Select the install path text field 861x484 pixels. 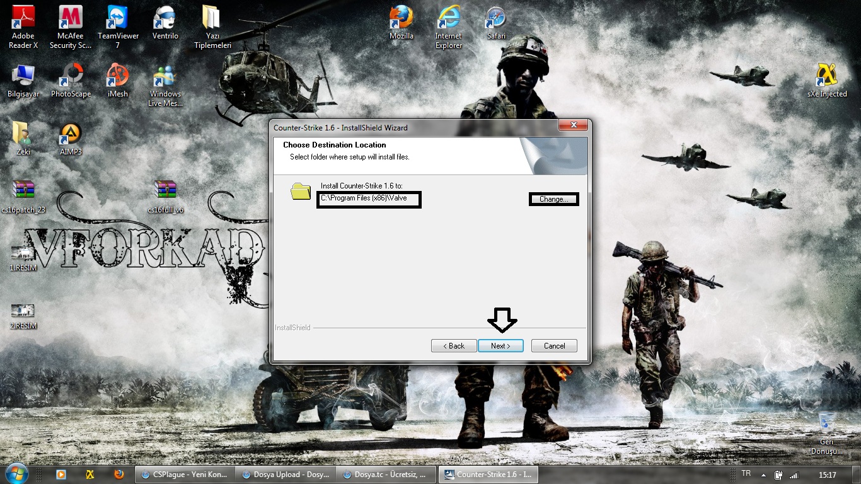(x=369, y=199)
